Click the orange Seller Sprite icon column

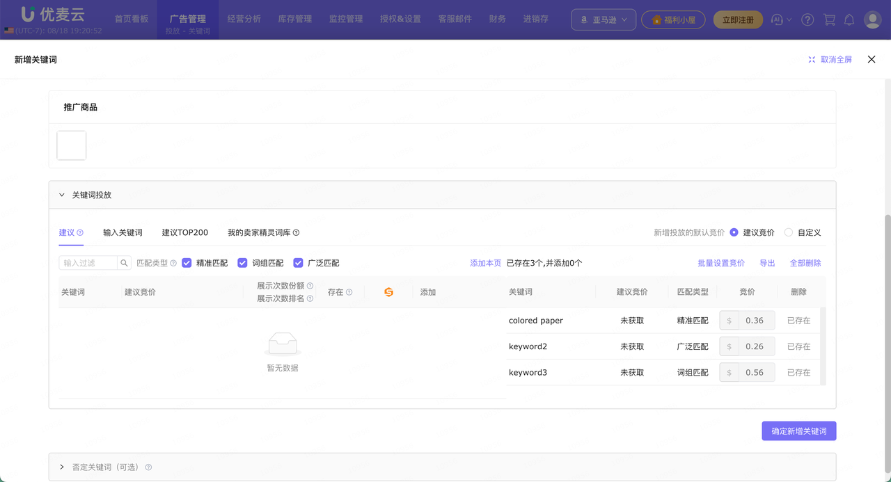tap(388, 292)
